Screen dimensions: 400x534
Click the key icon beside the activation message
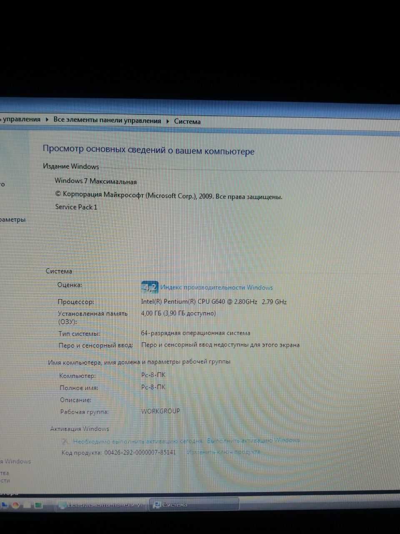click(x=65, y=441)
